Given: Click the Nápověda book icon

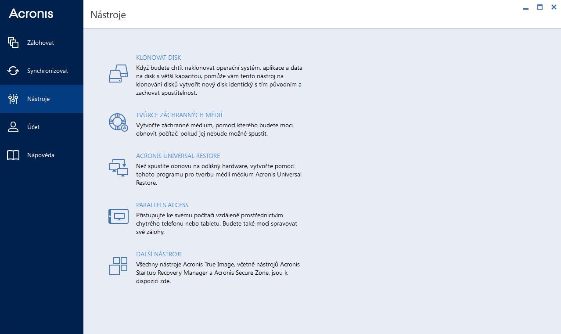Looking at the screenshot, I should (x=13, y=155).
